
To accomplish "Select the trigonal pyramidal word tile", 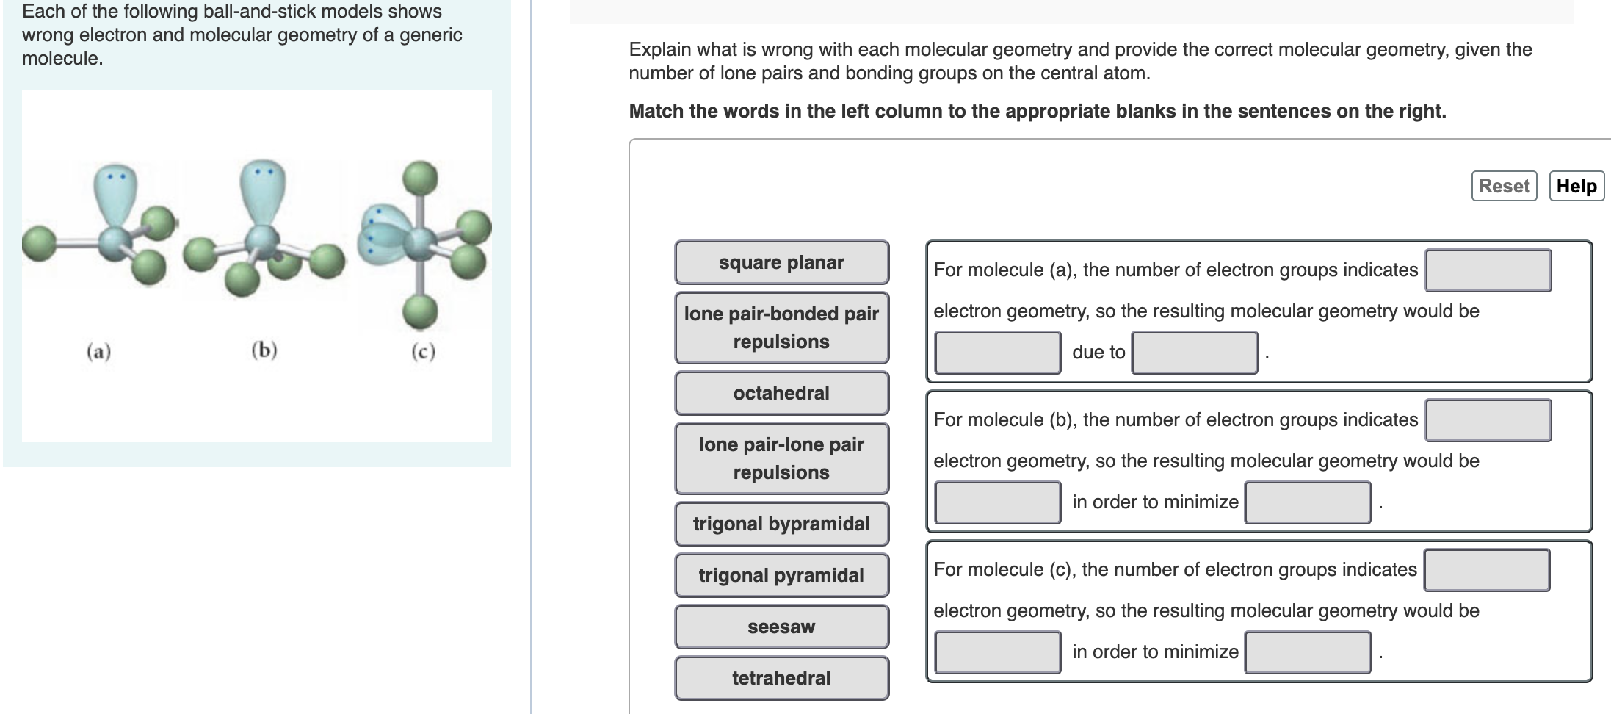I will (x=781, y=575).
